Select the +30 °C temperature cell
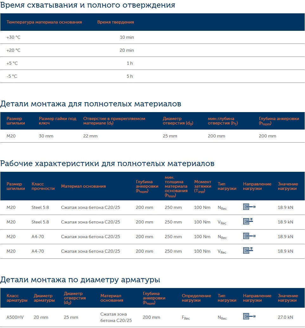 click(x=13, y=37)
